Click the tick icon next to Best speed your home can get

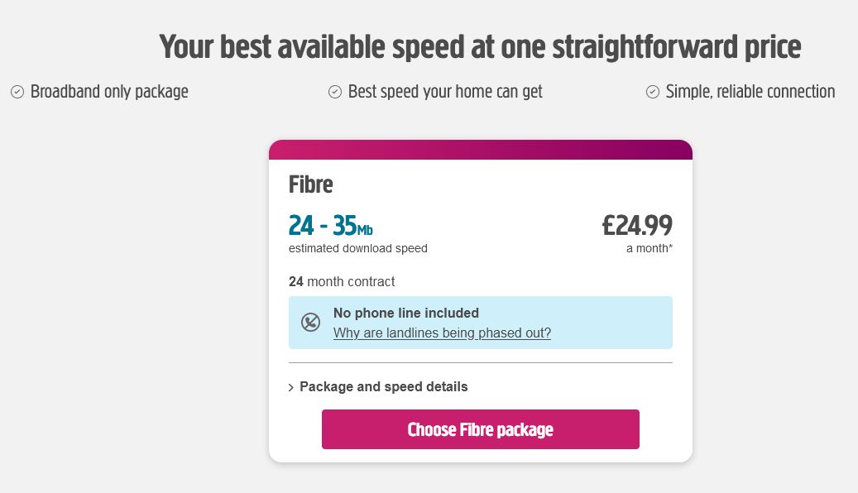[x=335, y=91]
